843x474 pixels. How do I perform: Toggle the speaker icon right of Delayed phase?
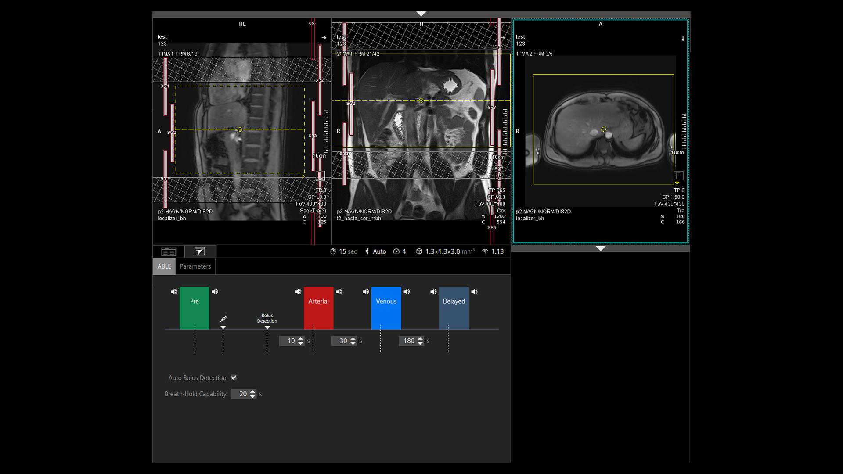tap(475, 291)
